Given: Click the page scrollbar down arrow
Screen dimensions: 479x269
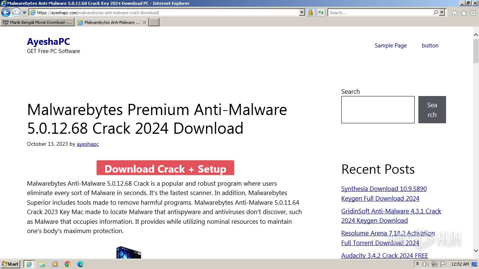Looking at the screenshot, I should [x=476, y=251].
